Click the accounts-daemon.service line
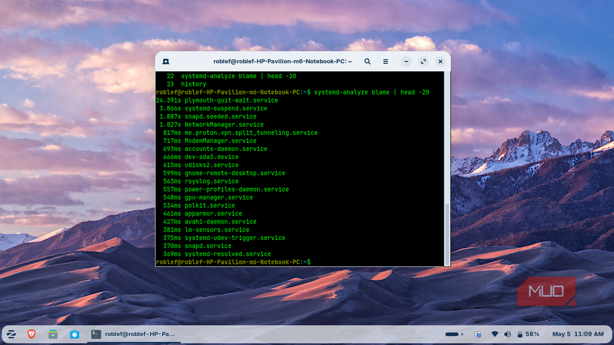 [215, 149]
